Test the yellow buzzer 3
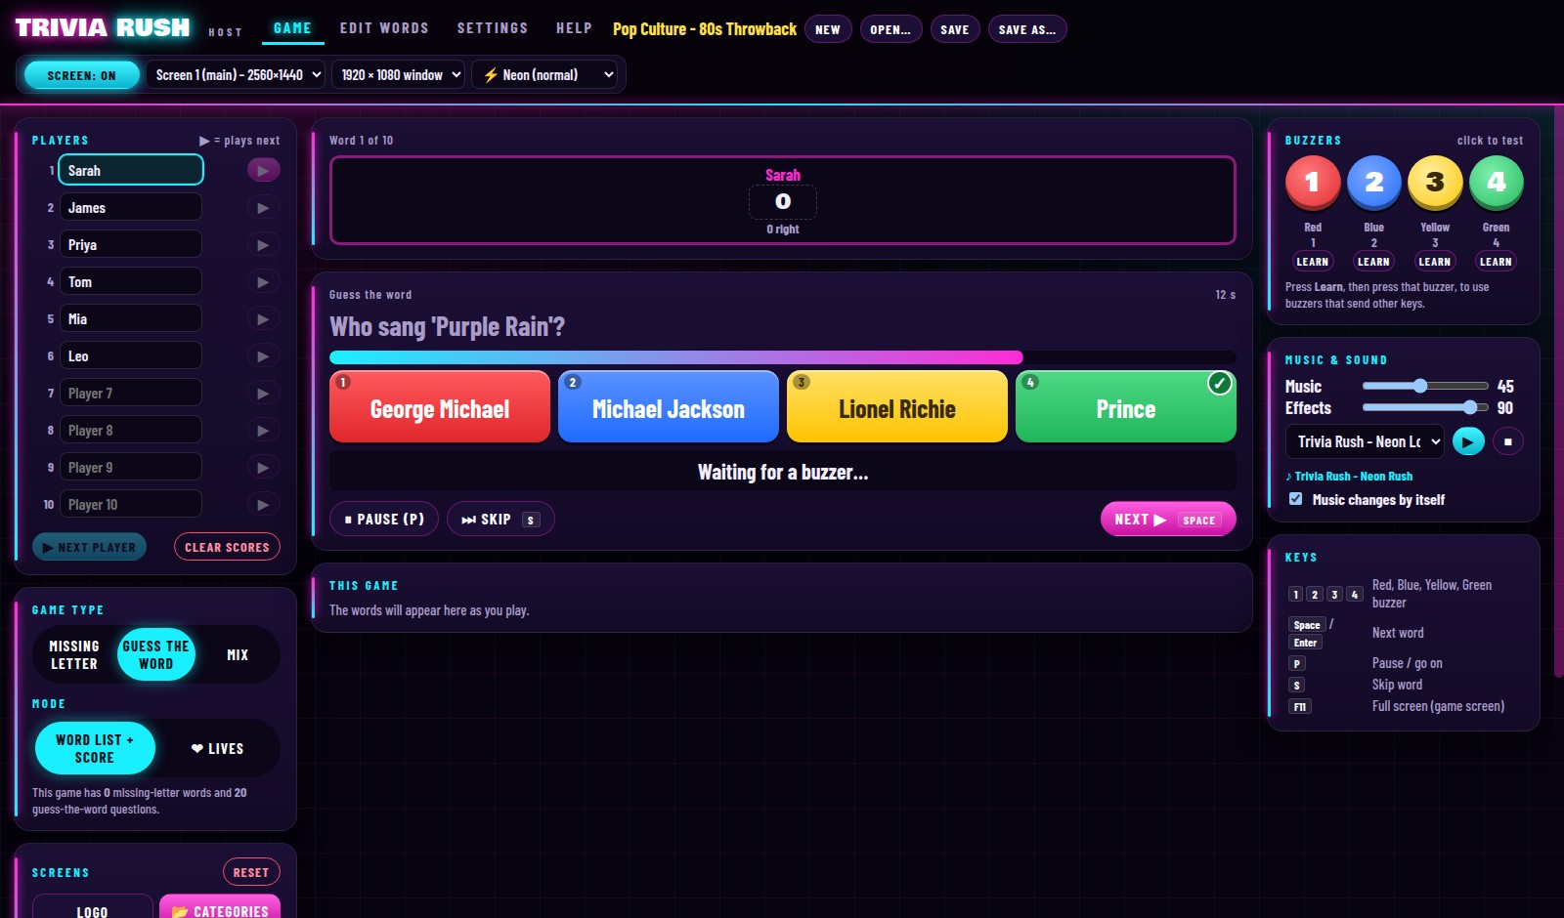The height and width of the screenshot is (918, 1564). tap(1435, 183)
